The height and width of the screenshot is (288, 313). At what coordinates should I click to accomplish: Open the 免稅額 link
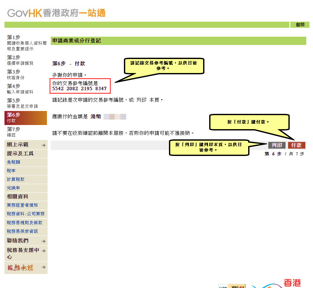tap(13, 162)
